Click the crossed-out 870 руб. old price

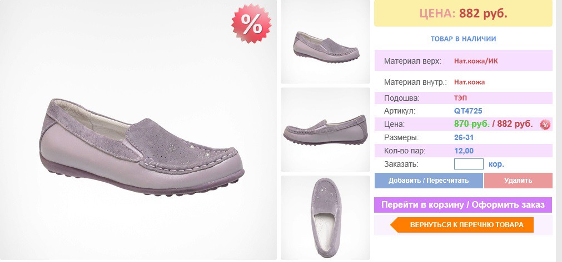pyautogui.click(x=472, y=124)
